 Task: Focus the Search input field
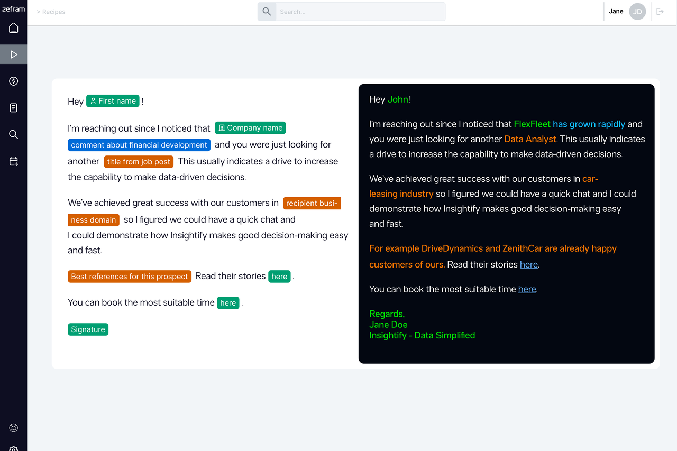point(360,12)
